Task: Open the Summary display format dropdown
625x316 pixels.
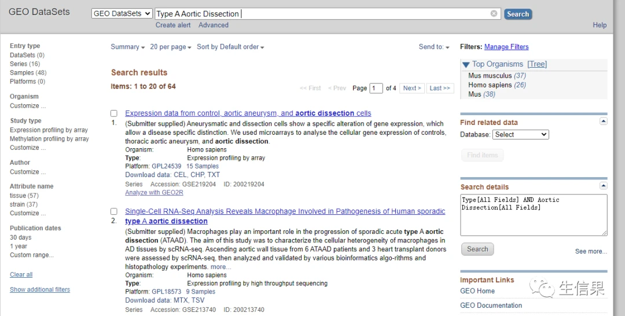Action: pyautogui.click(x=127, y=47)
